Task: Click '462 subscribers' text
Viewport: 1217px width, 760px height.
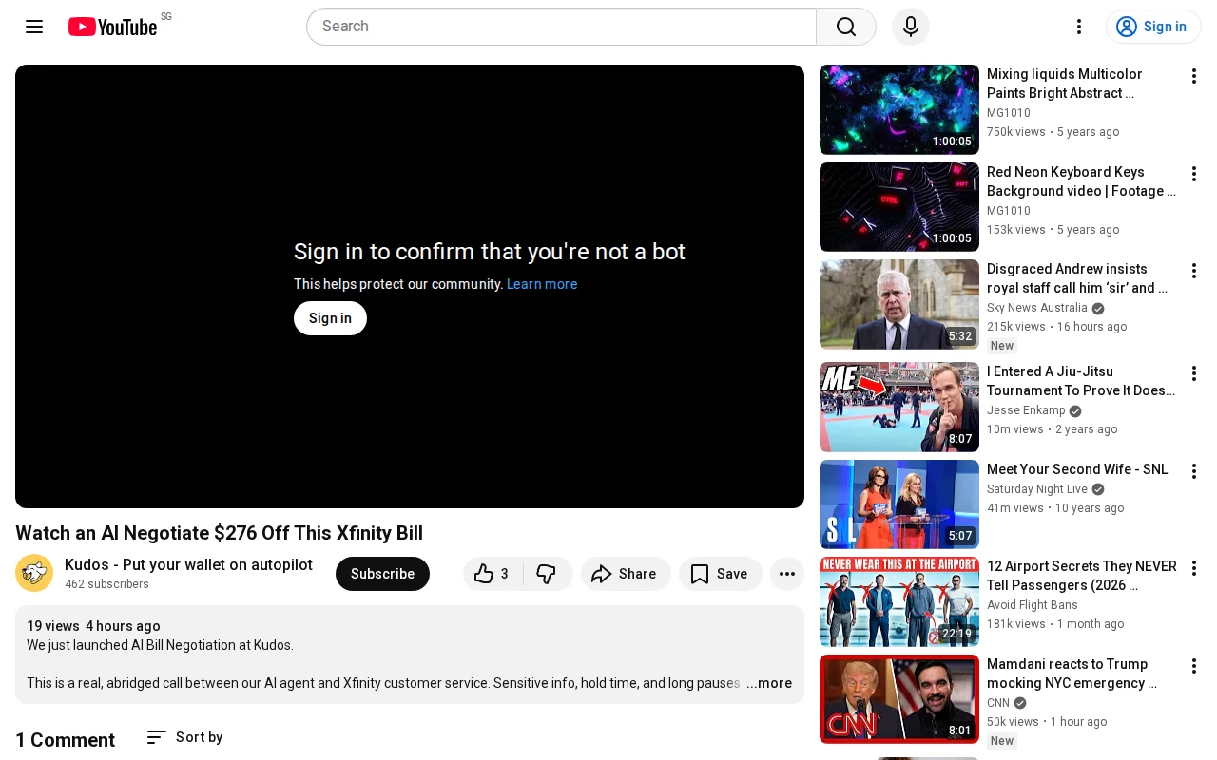Action: pyautogui.click(x=106, y=584)
